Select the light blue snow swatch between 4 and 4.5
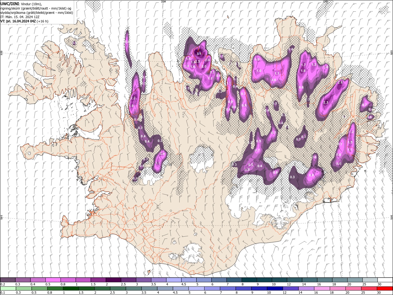 [174, 280]
